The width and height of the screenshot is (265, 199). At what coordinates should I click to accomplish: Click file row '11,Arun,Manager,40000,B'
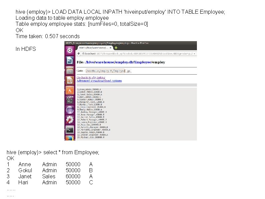click(91, 115)
